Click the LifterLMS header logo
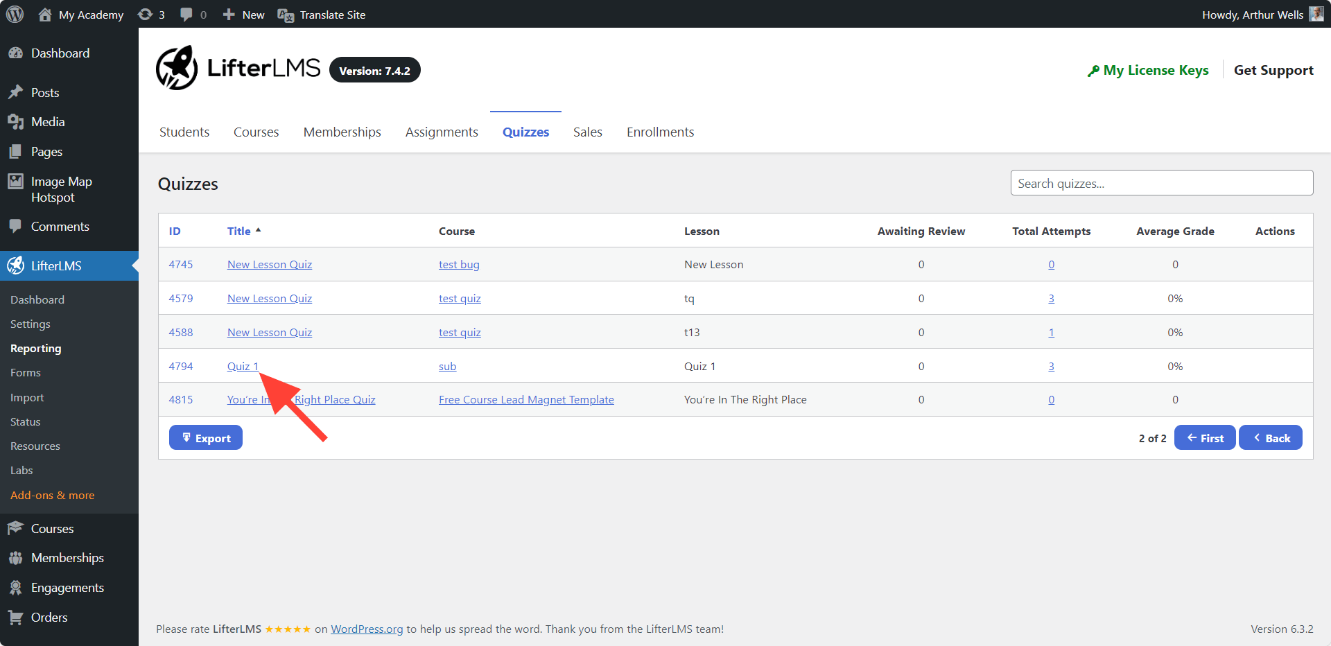Screen dimensions: 1331x646 tap(238, 68)
